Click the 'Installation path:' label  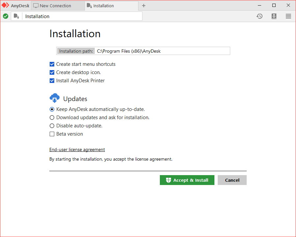(76, 51)
